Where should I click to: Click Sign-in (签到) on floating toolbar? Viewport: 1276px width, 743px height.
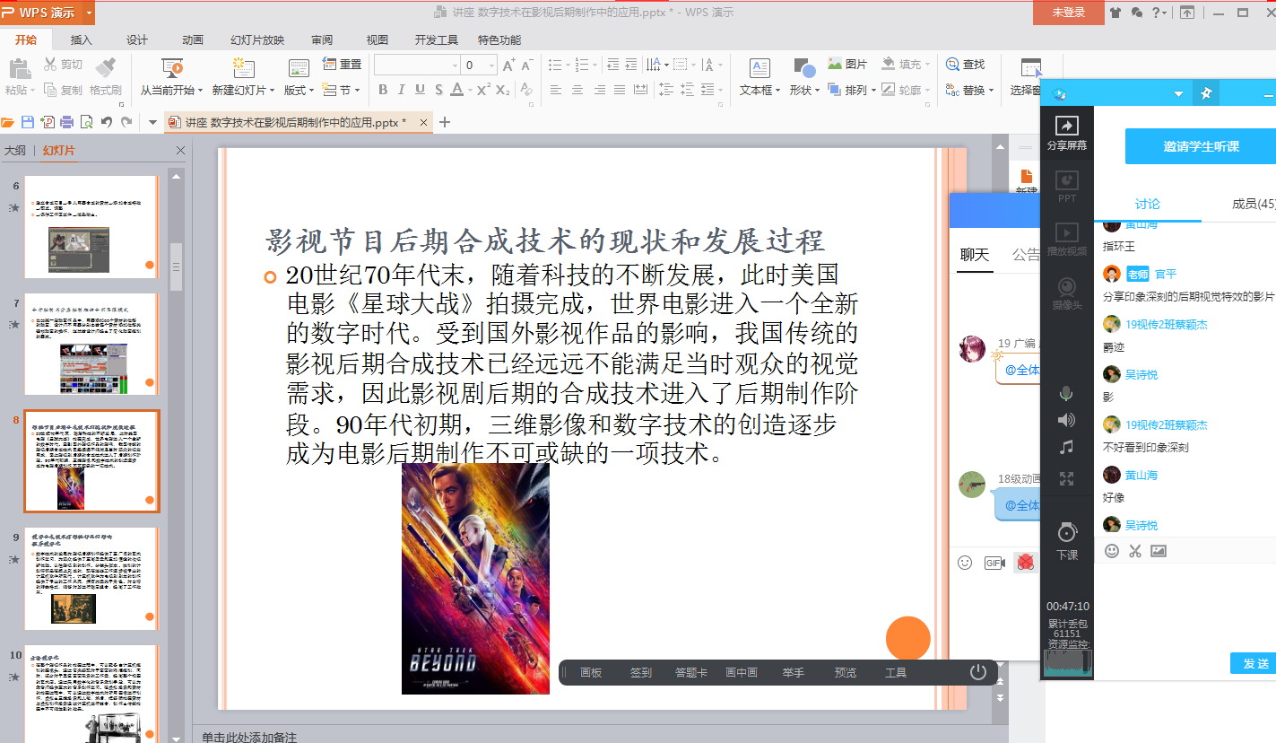coord(640,672)
